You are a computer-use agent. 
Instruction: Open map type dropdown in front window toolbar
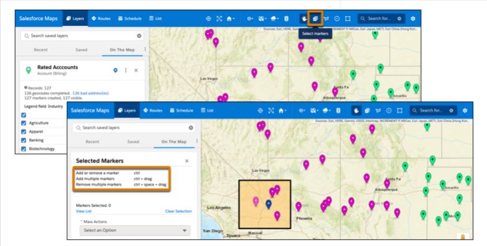(x=314, y=110)
